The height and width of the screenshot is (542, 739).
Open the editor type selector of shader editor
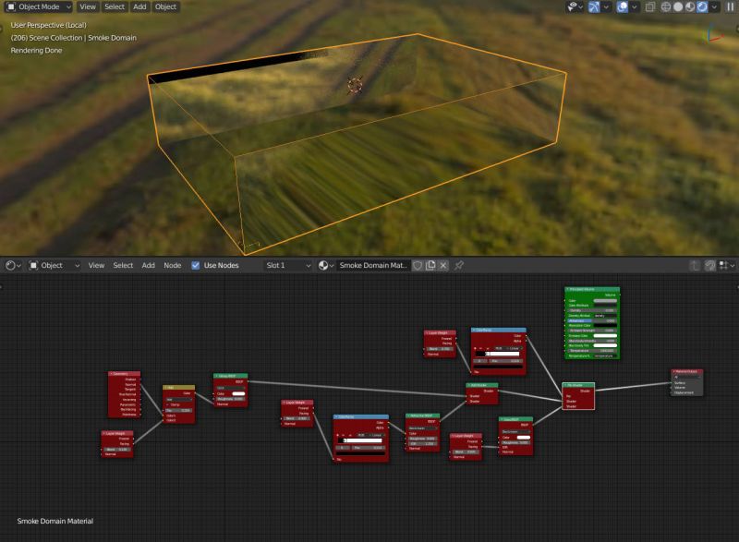(10, 265)
